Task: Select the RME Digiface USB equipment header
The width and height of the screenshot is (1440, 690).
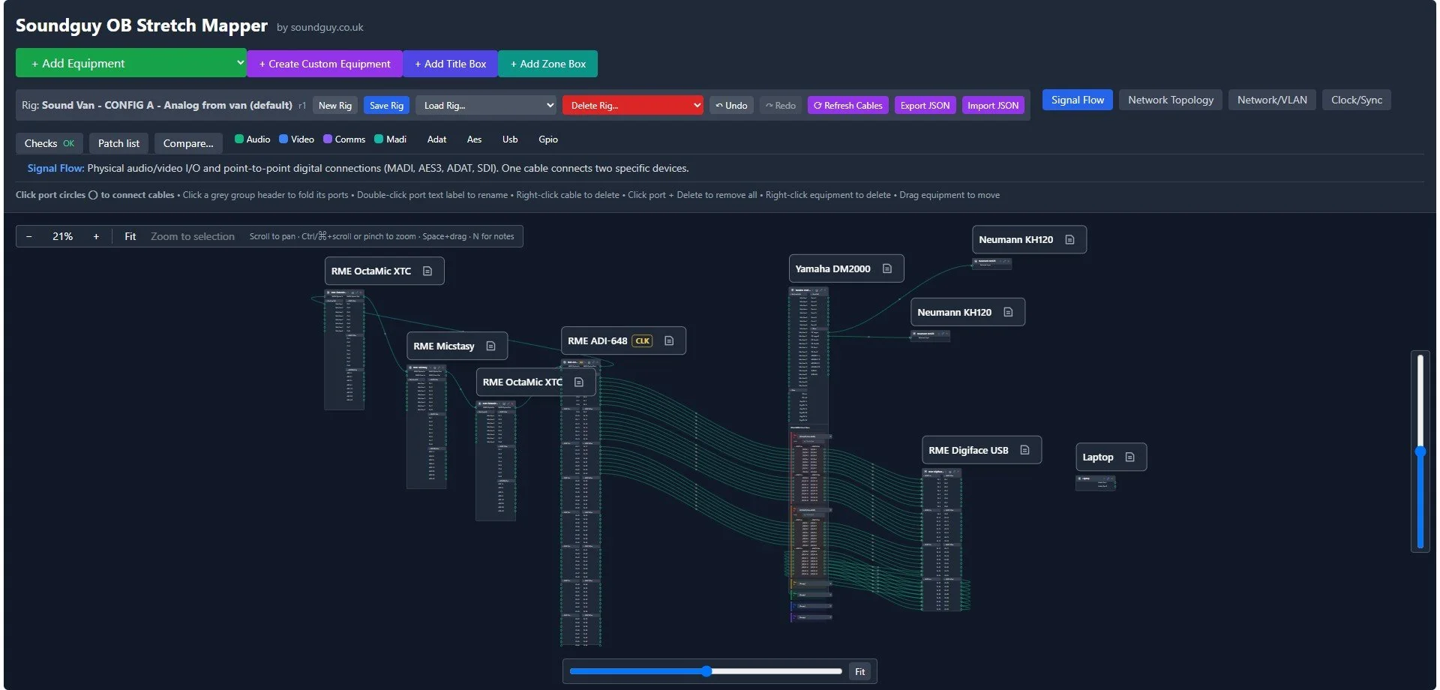Action: 982,450
